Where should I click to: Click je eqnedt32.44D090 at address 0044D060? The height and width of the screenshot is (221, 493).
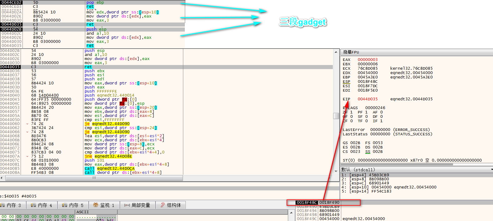click(107, 124)
